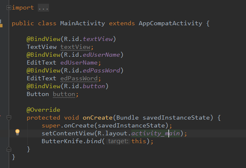Collapse the onCreate method fold marker
This screenshot has height=168, width=246.
pos(9,118)
